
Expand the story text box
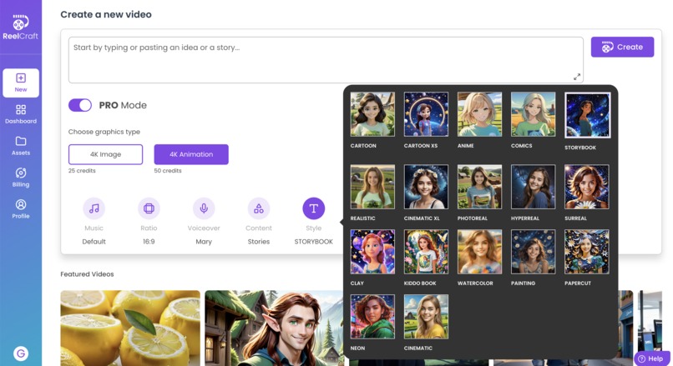pos(577,77)
